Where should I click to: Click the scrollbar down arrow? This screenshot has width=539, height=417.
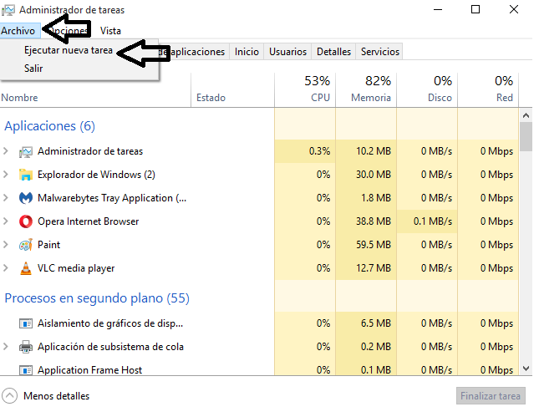coord(526,369)
